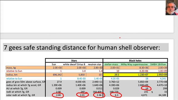Click the red relative mass value 1.4
This screenshot has height=100, width=178.
101,71
